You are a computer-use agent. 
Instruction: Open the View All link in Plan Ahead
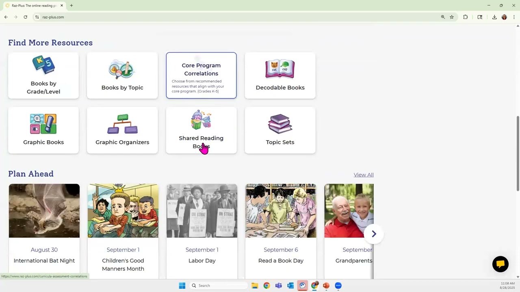point(364,175)
